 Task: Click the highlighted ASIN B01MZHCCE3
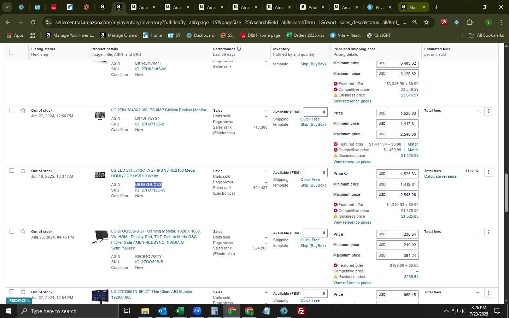[x=148, y=184]
